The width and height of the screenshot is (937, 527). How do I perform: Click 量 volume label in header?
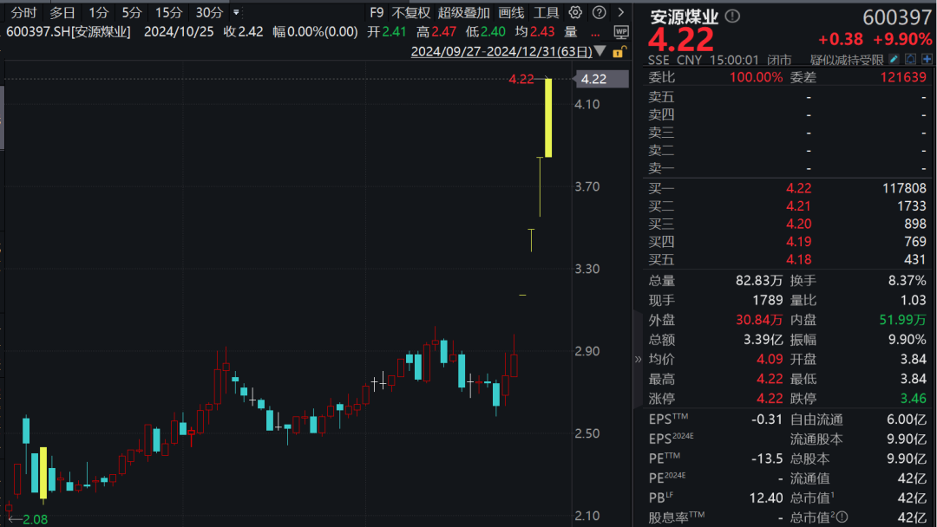[571, 32]
